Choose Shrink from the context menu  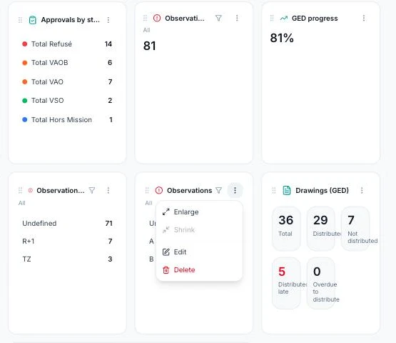[x=199, y=229]
